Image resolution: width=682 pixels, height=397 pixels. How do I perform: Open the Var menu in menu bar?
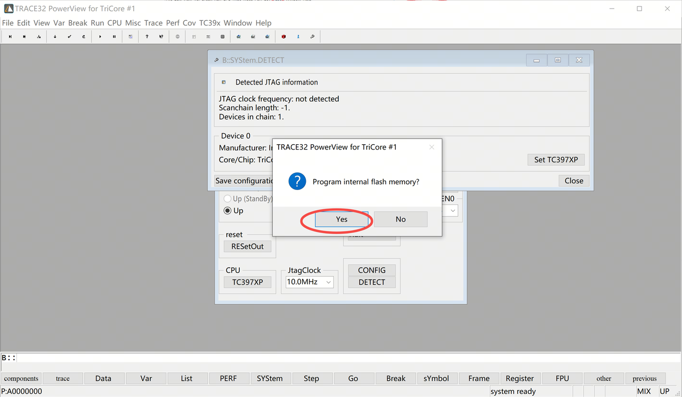59,23
